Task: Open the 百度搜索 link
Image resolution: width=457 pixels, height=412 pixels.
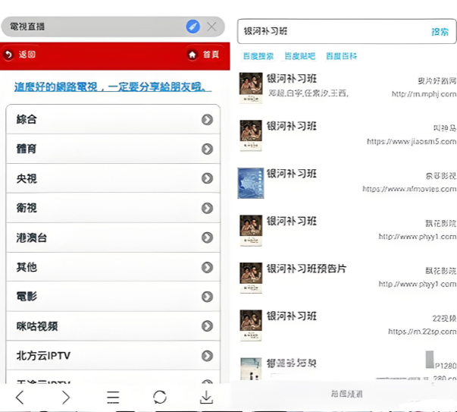Action: [x=258, y=56]
